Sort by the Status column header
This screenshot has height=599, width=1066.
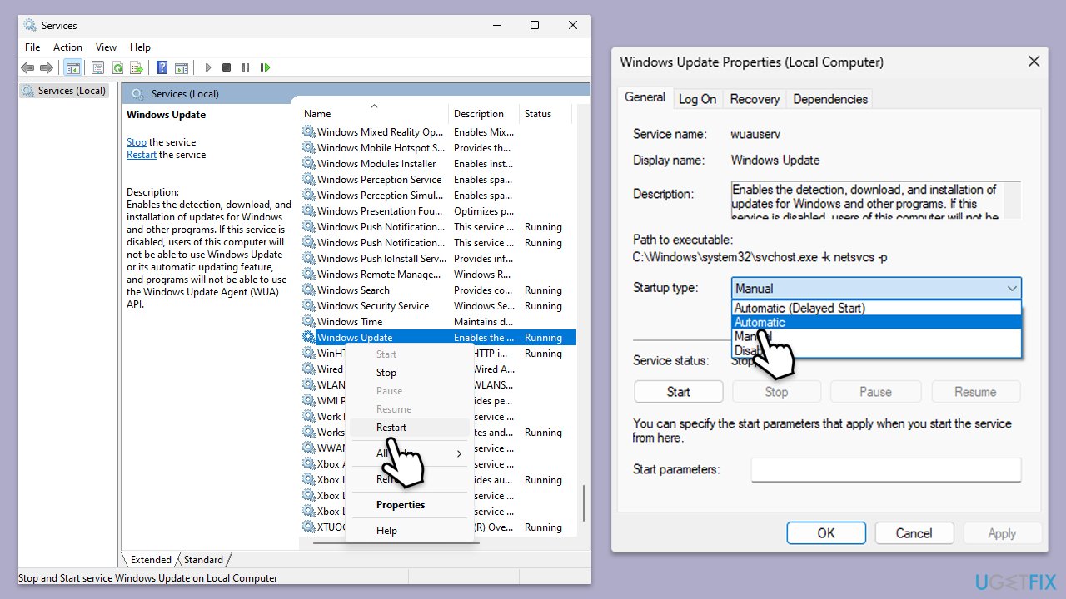(x=547, y=114)
